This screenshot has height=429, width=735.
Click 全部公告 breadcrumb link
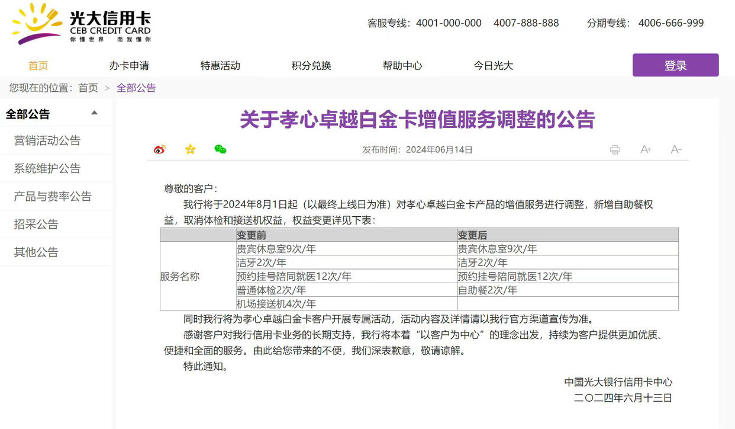[136, 88]
